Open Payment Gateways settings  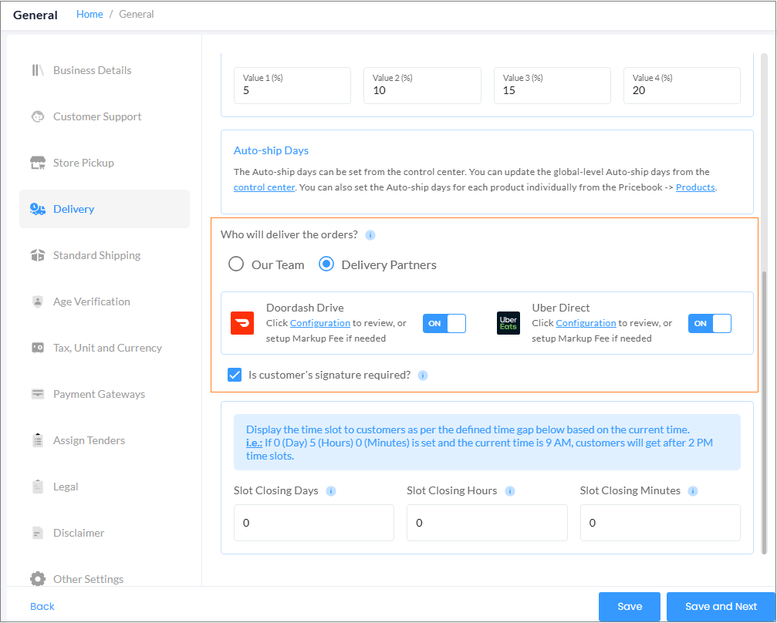pos(105,394)
